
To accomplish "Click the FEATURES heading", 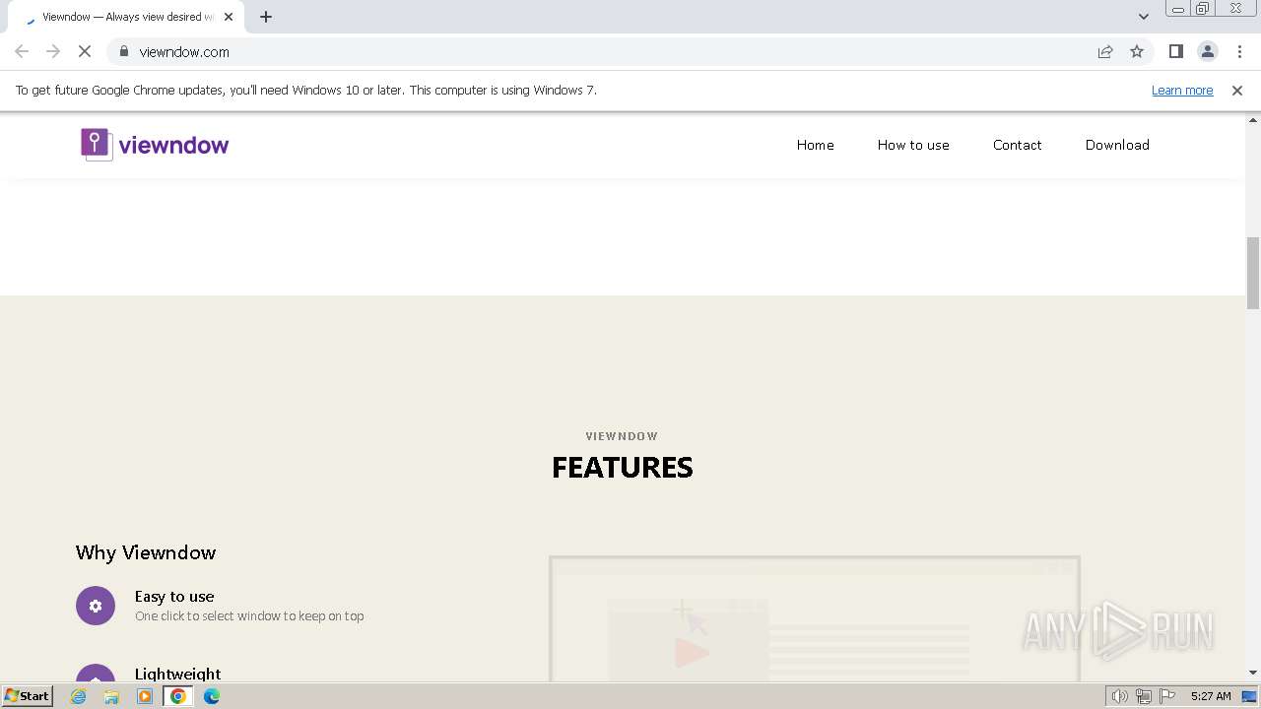I will point(623,468).
